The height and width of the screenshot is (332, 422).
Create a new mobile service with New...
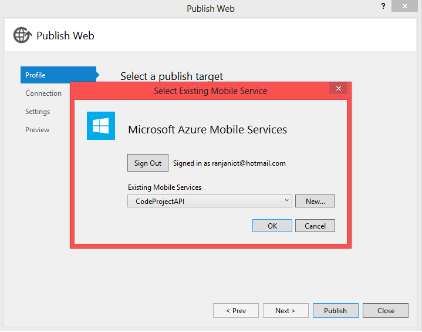315,202
